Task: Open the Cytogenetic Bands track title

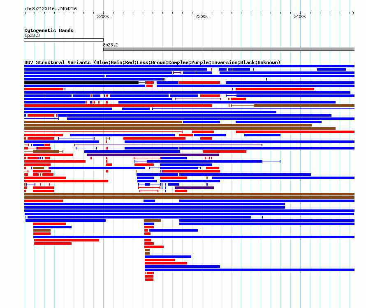Action: 49,30
